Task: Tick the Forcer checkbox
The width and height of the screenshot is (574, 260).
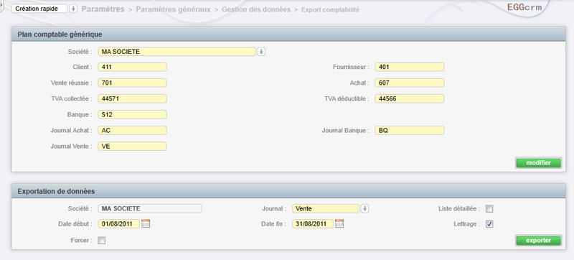Action: pyautogui.click(x=101, y=241)
